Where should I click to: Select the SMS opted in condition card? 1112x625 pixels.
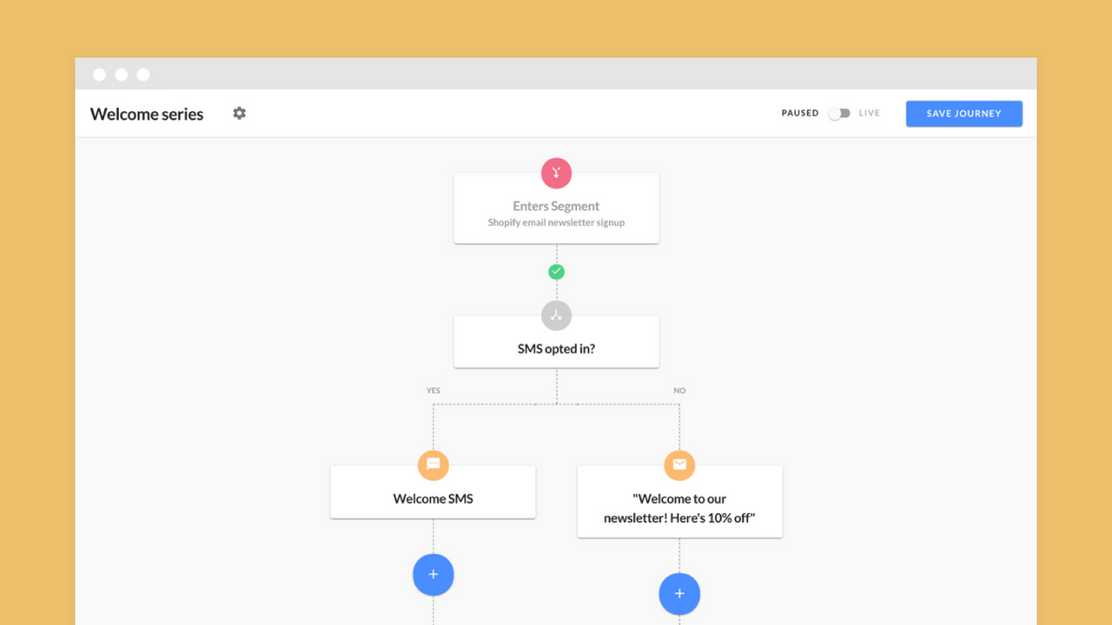point(556,348)
